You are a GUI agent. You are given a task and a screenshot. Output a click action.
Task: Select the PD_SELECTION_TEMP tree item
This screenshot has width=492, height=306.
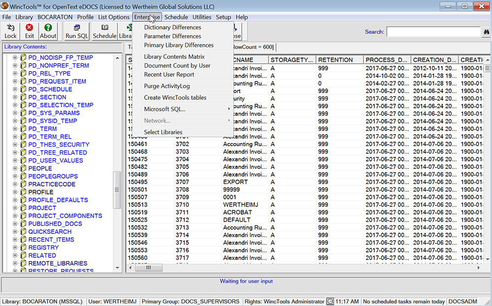[x=61, y=105]
